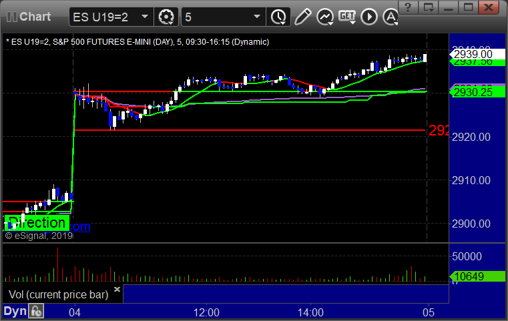
Task: Click the 50000 volume axis label
Action: click(467, 256)
